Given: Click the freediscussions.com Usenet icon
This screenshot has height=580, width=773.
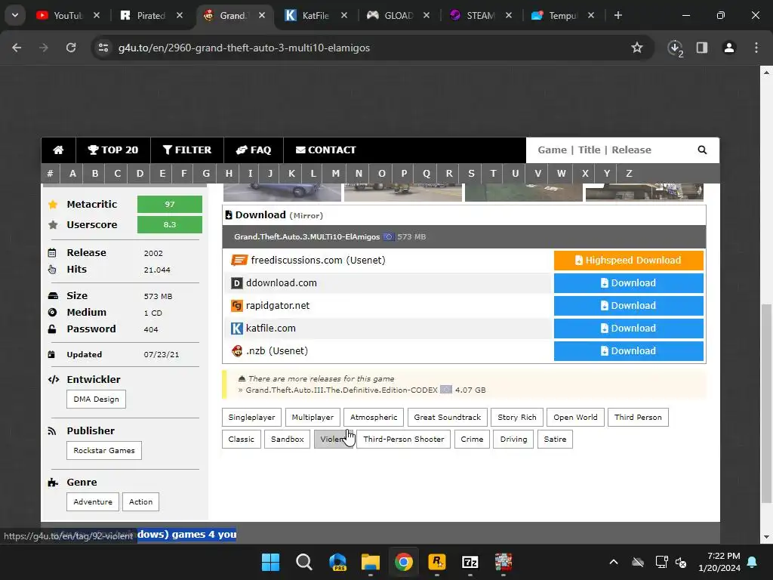Looking at the screenshot, I should [x=239, y=260].
